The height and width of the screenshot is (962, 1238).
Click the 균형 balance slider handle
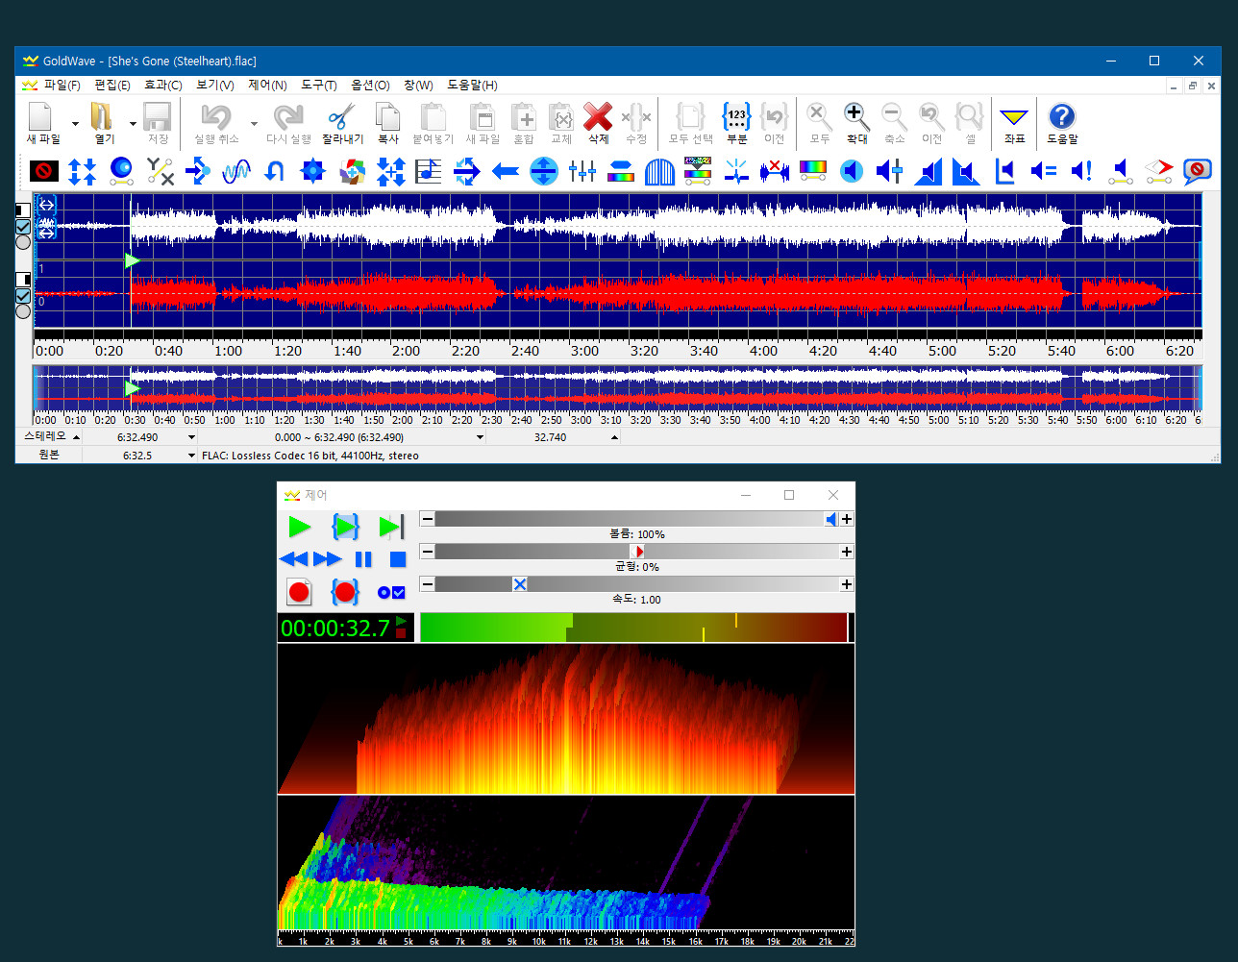637,552
